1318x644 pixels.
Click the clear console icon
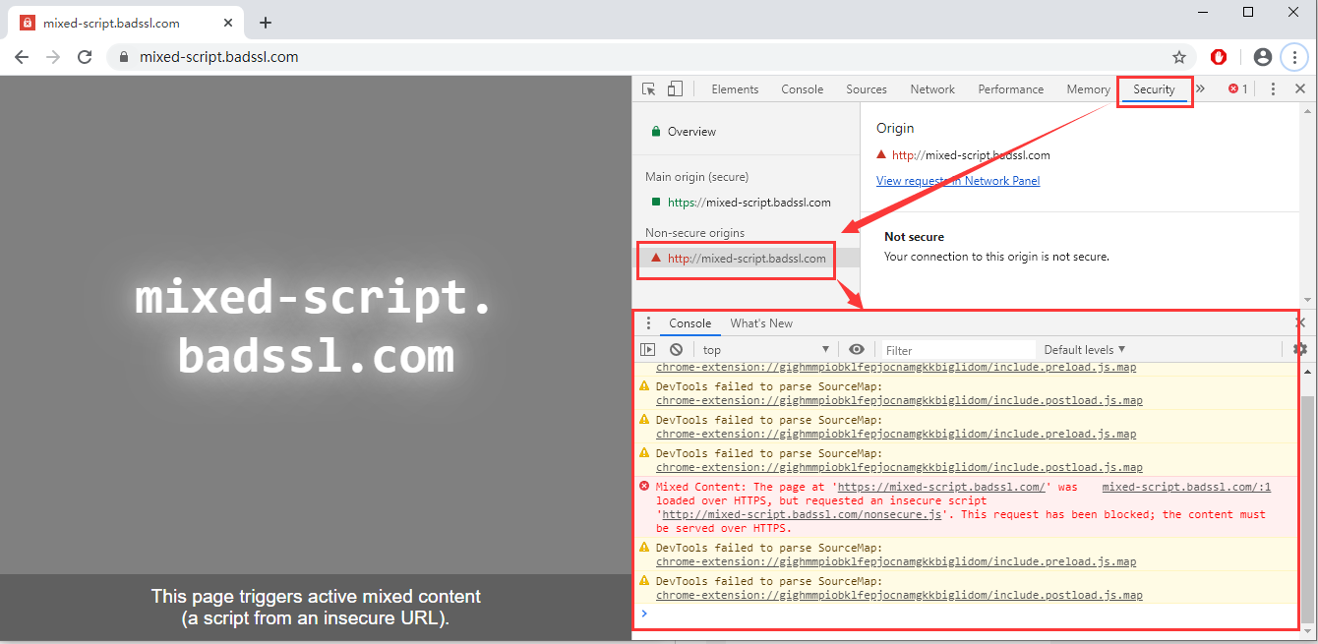(677, 349)
